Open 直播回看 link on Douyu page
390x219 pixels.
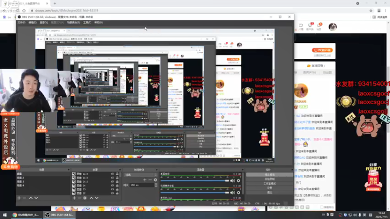click(316, 66)
